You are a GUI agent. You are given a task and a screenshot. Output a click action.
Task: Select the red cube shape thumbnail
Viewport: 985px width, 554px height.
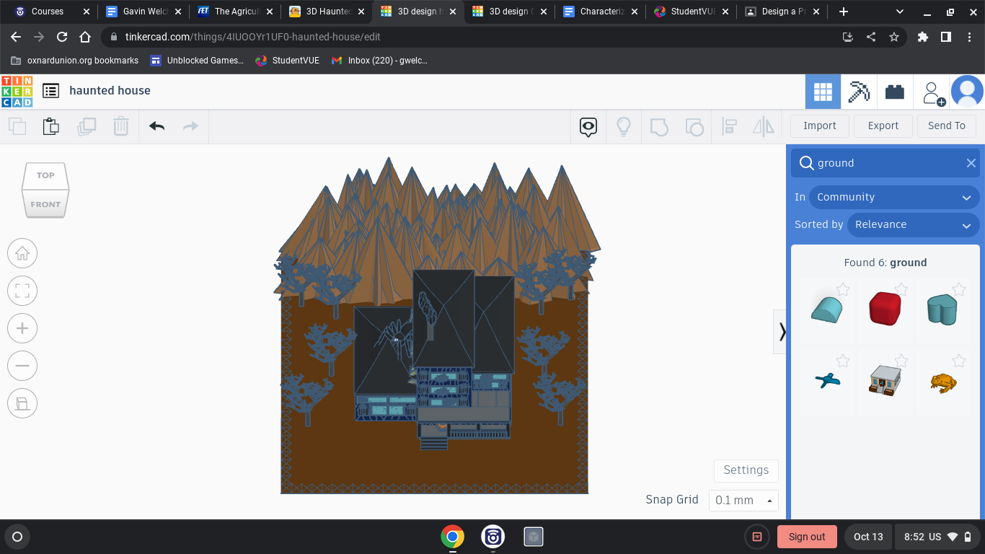click(x=885, y=309)
